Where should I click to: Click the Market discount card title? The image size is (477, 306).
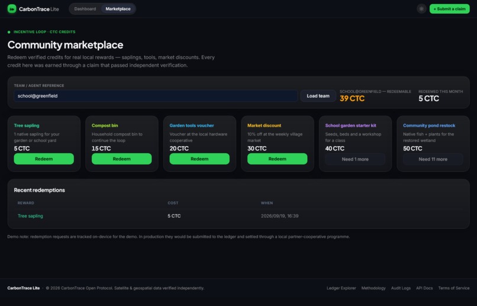pyautogui.click(x=264, y=125)
